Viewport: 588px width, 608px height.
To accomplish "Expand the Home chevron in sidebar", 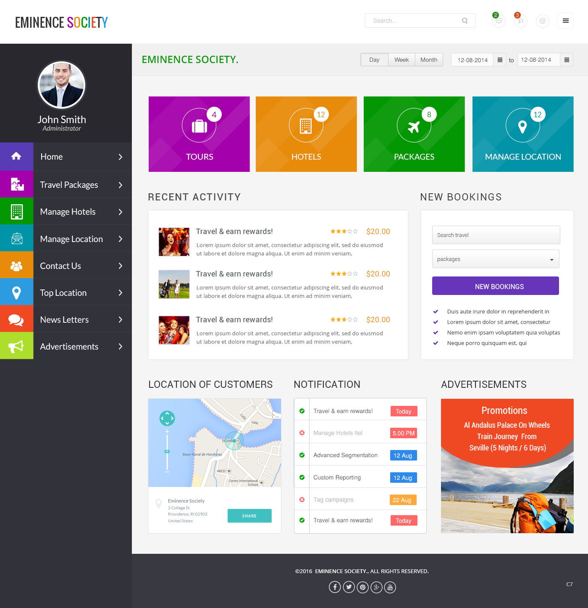I will (x=121, y=157).
